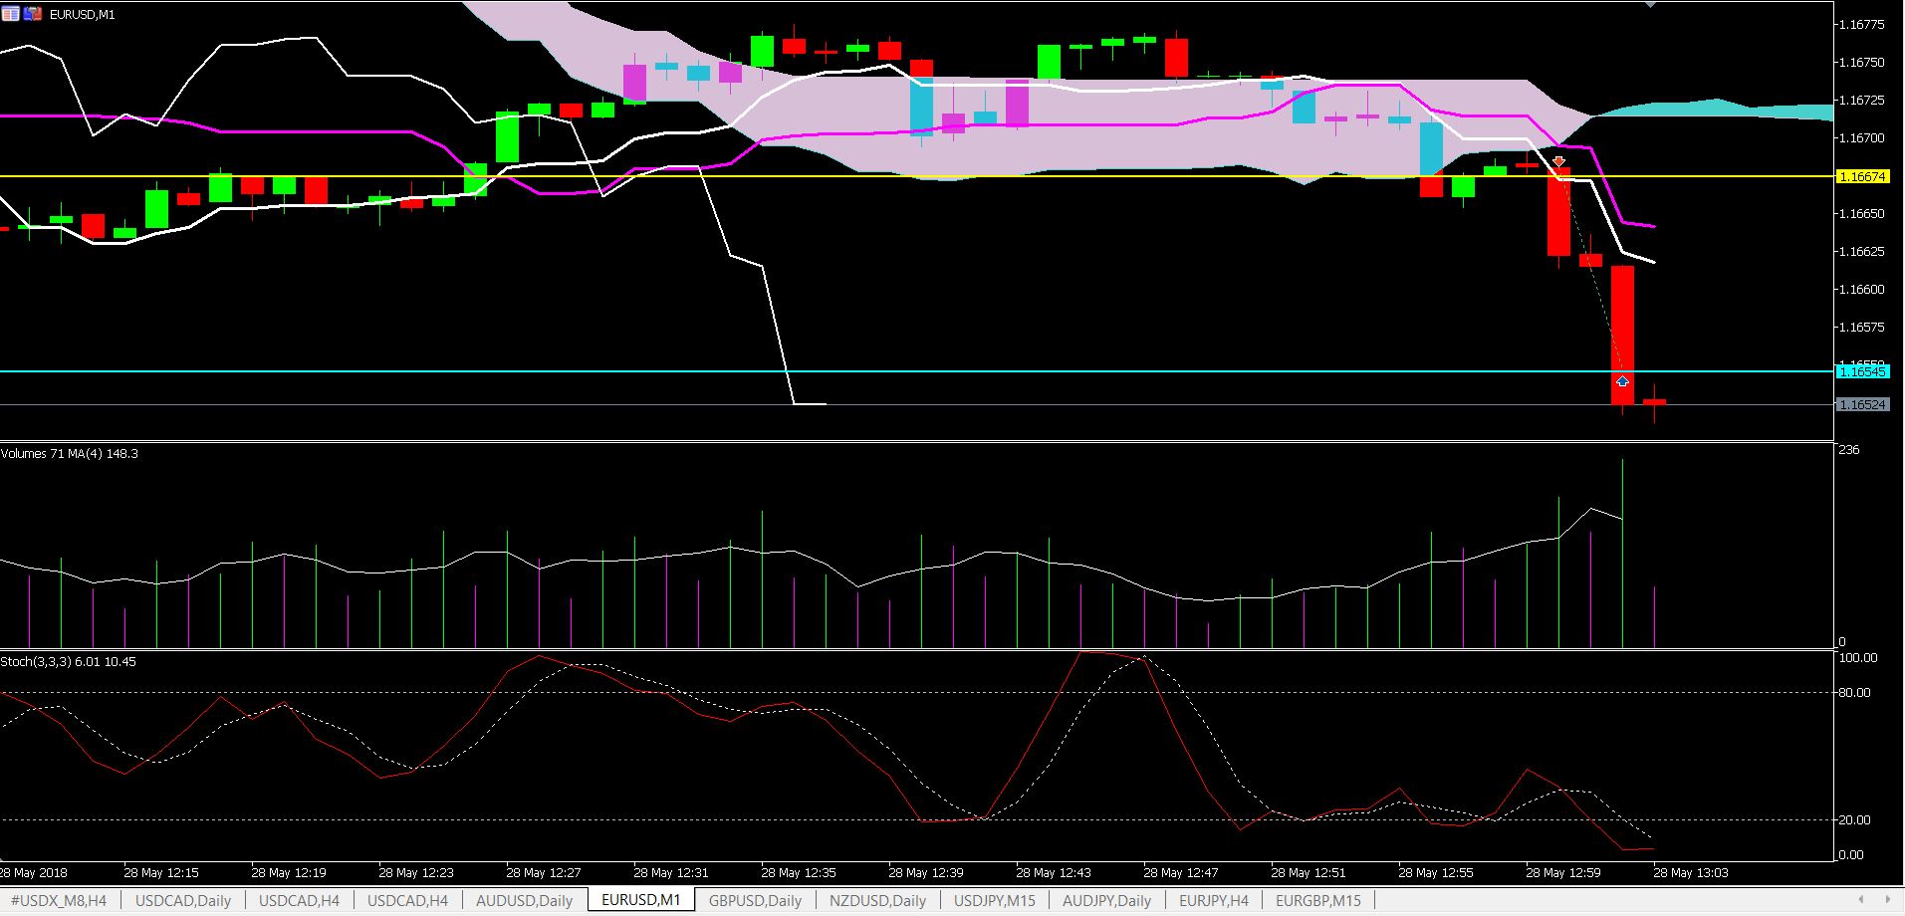Click the 28 May 12:39 time label

(926, 873)
